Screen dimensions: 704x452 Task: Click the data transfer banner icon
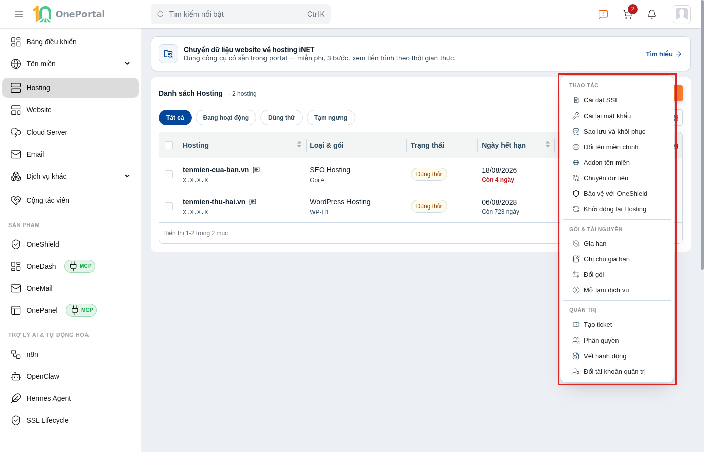[x=168, y=54]
